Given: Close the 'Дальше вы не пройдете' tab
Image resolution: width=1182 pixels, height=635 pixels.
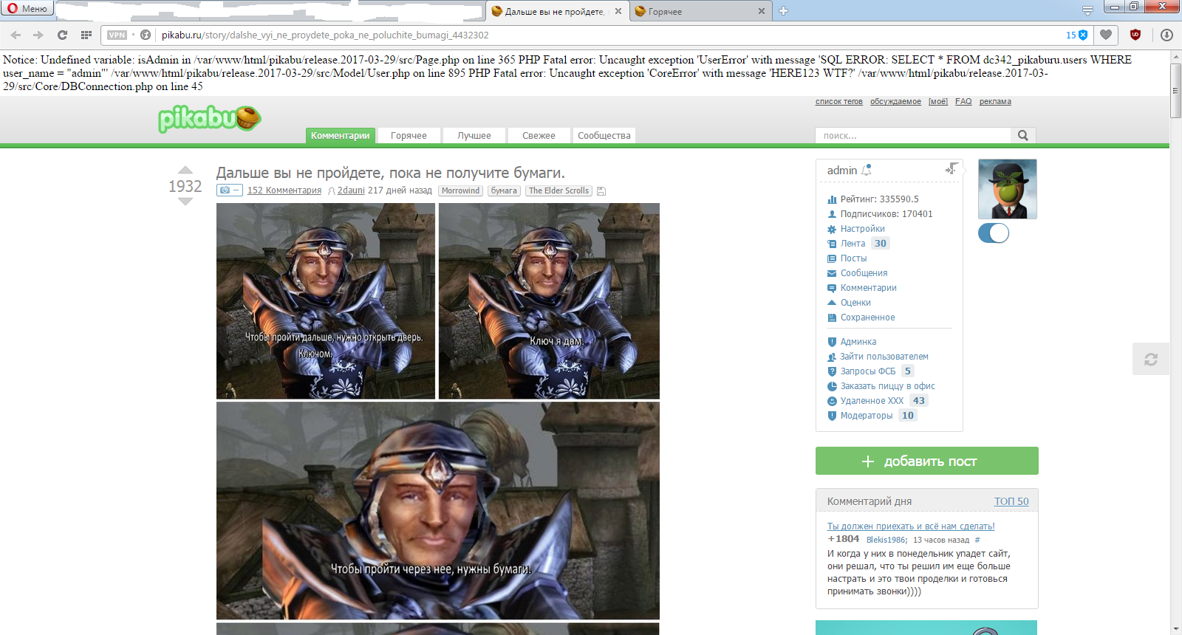Looking at the screenshot, I should tap(618, 11).
